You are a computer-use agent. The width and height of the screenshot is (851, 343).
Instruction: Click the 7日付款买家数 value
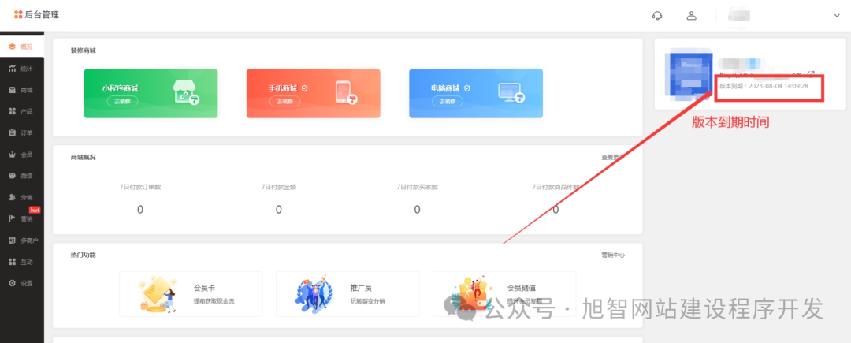(x=417, y=210)
